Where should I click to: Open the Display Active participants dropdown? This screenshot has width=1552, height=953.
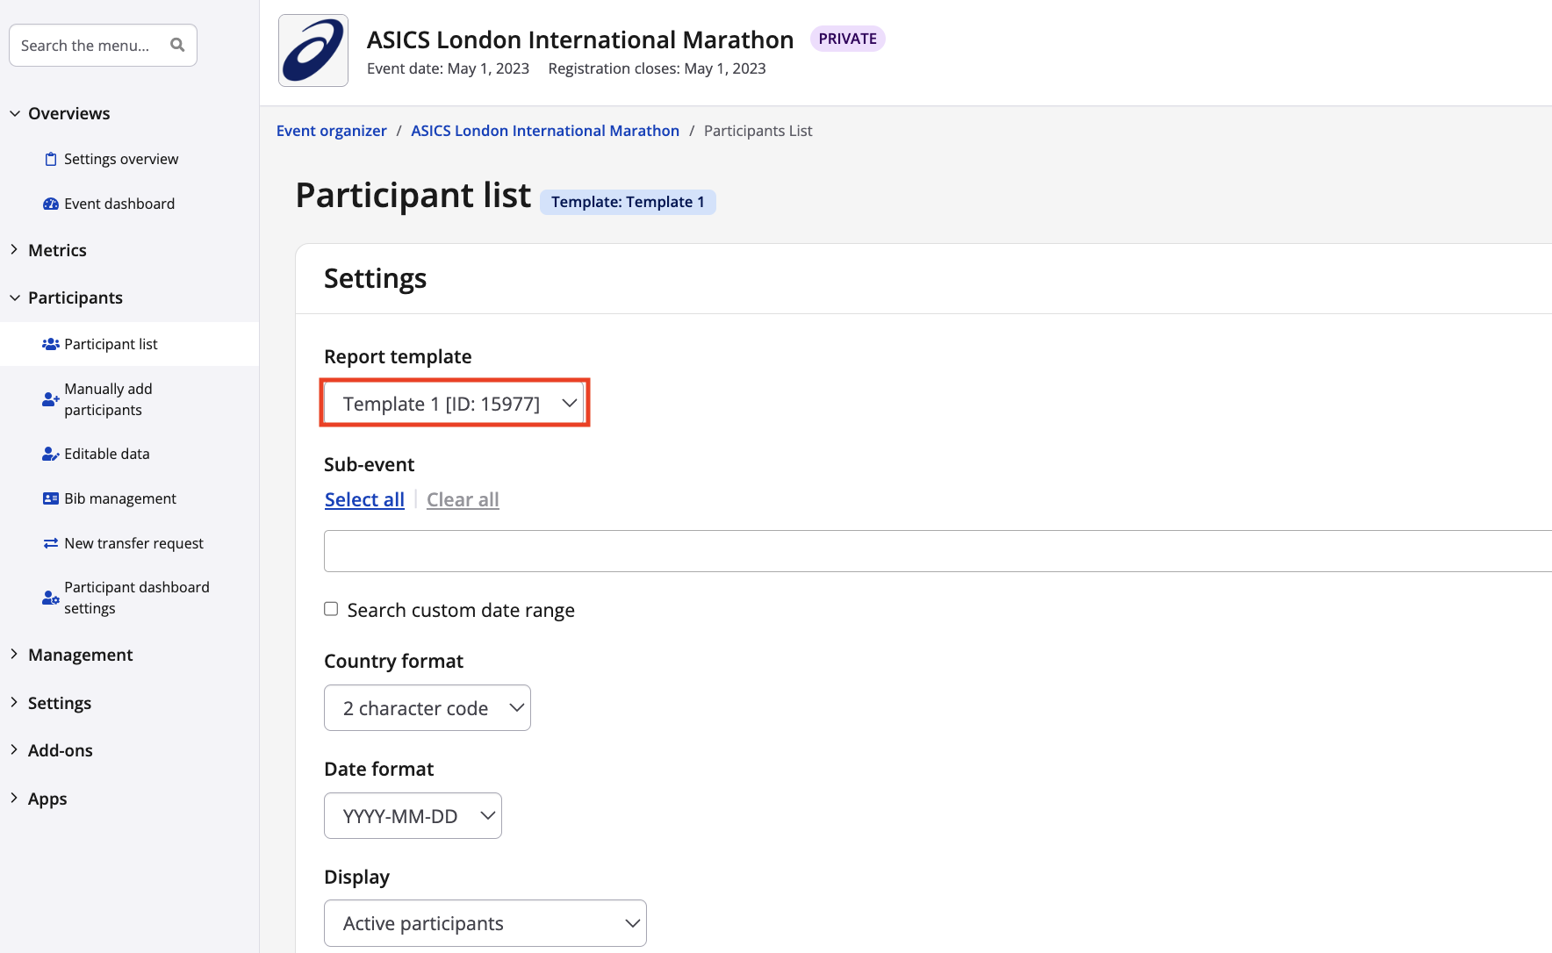pyautogui.click(x=485, y=923)
